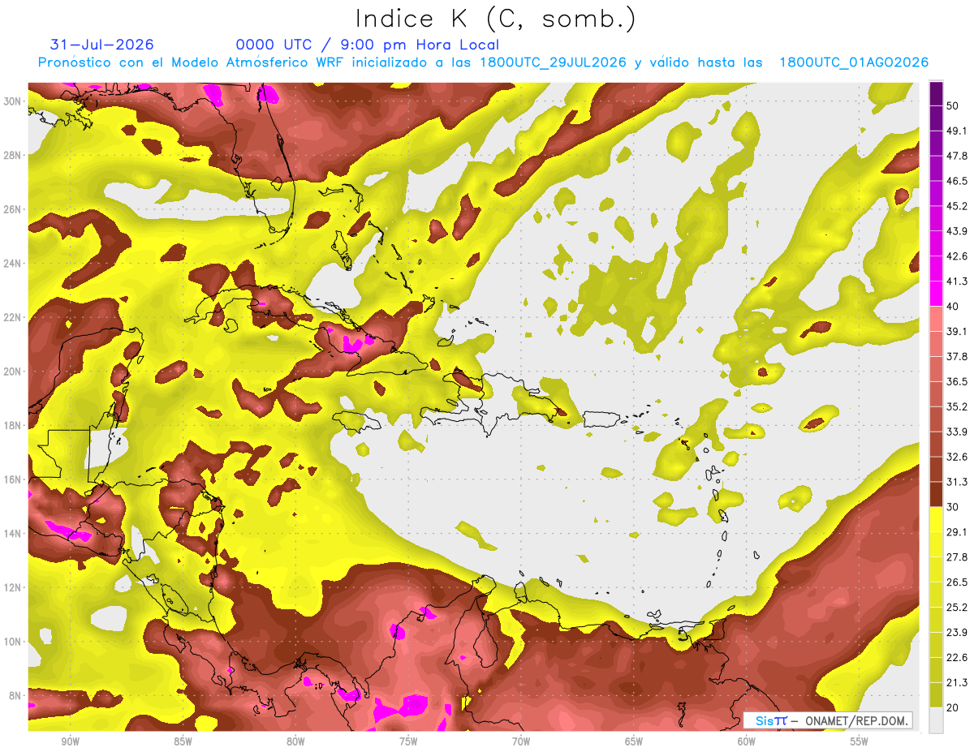Viewport: 974px width, 752px height.
Task: Select the '75W' longitude label
Action: pyautogui.click(x=408, y=742)
